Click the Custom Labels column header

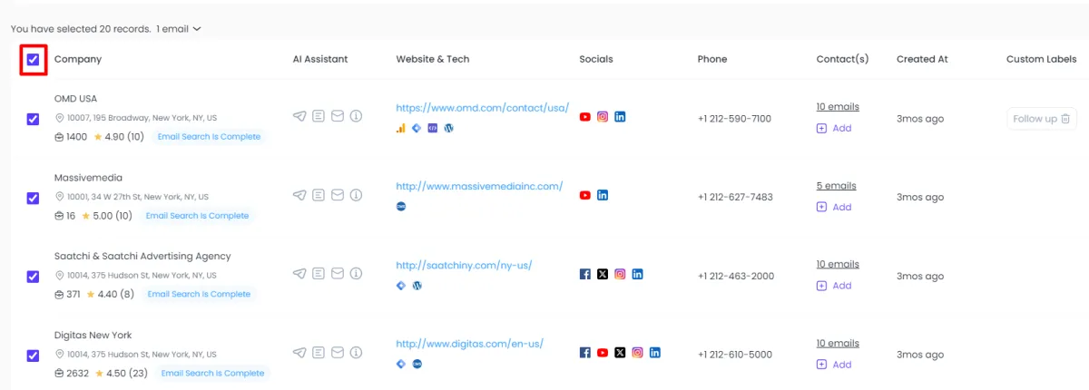[1041, 59]
